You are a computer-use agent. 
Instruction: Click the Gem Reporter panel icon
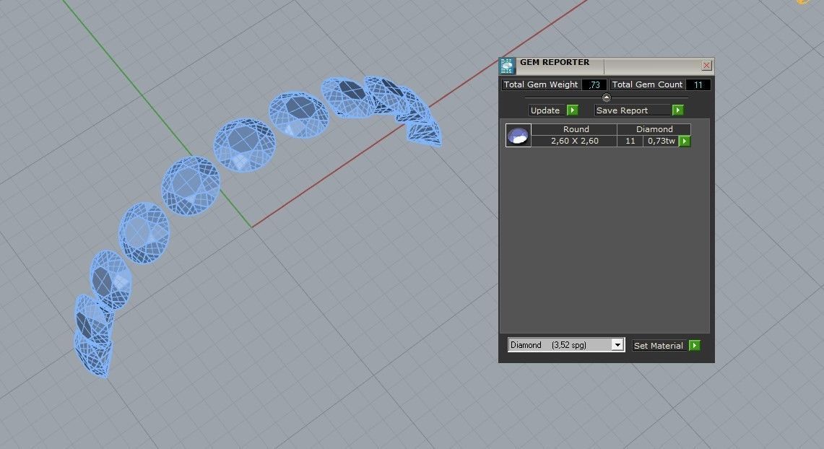coord(506,66)
